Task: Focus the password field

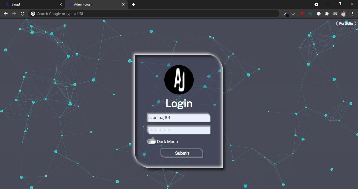Action: click(179, 130)
